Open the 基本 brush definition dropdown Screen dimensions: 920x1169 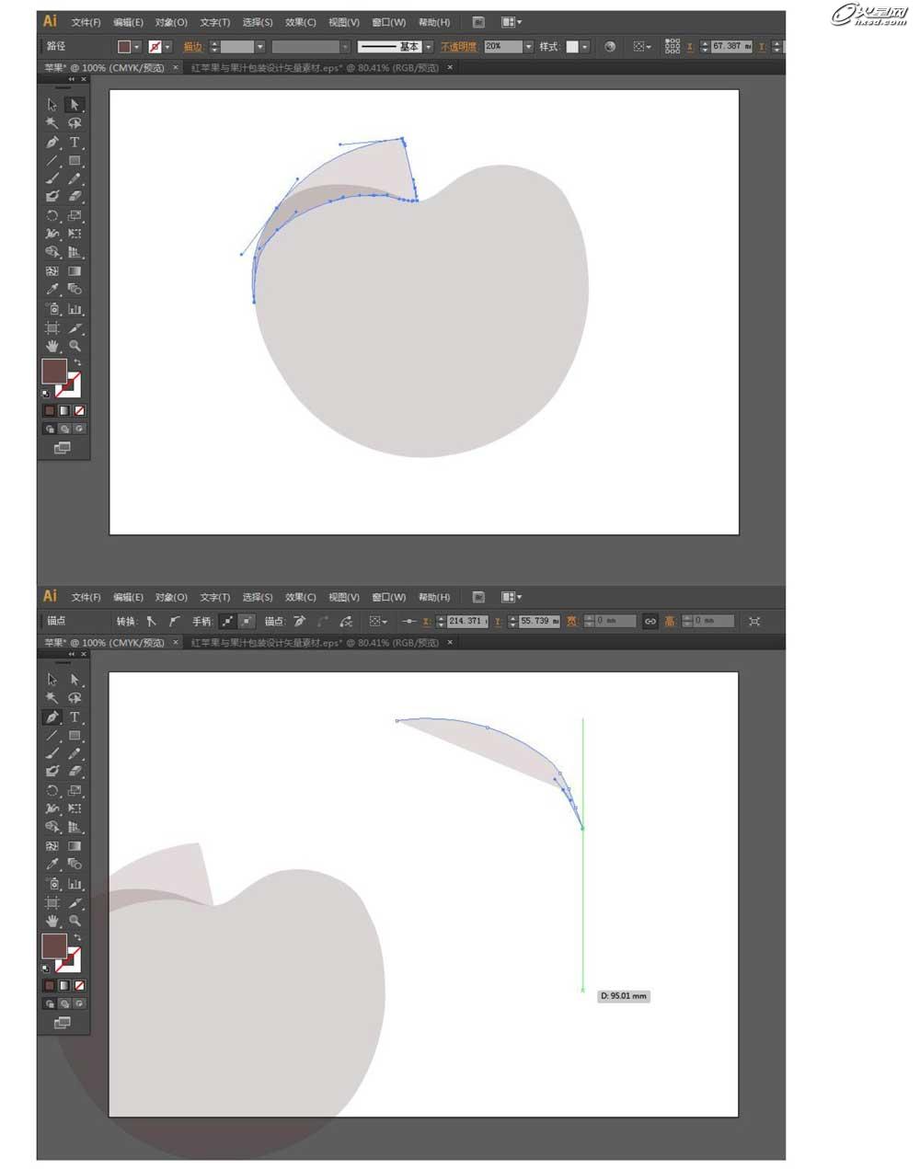click(429, 47)
